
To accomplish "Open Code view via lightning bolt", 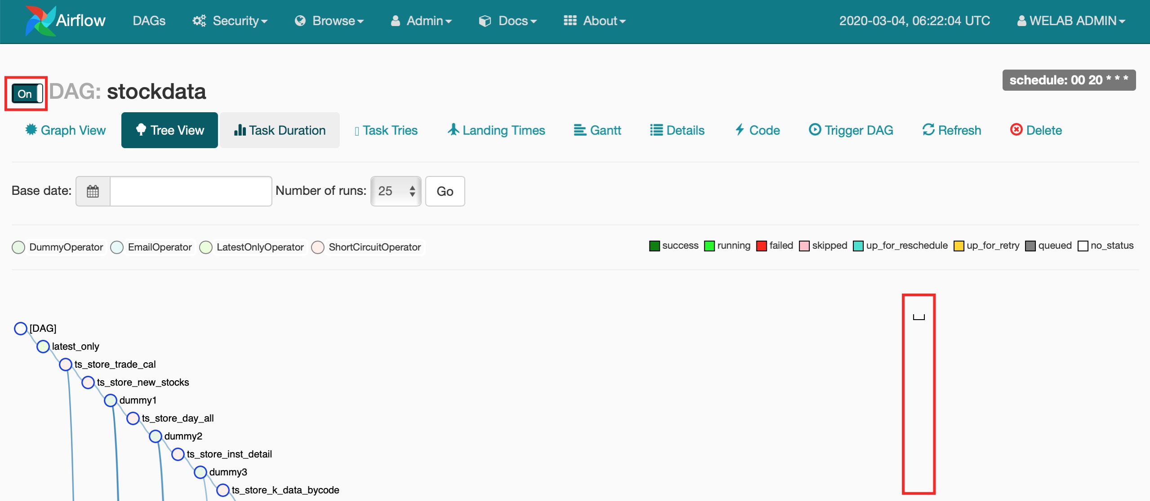I will (740, 130).
